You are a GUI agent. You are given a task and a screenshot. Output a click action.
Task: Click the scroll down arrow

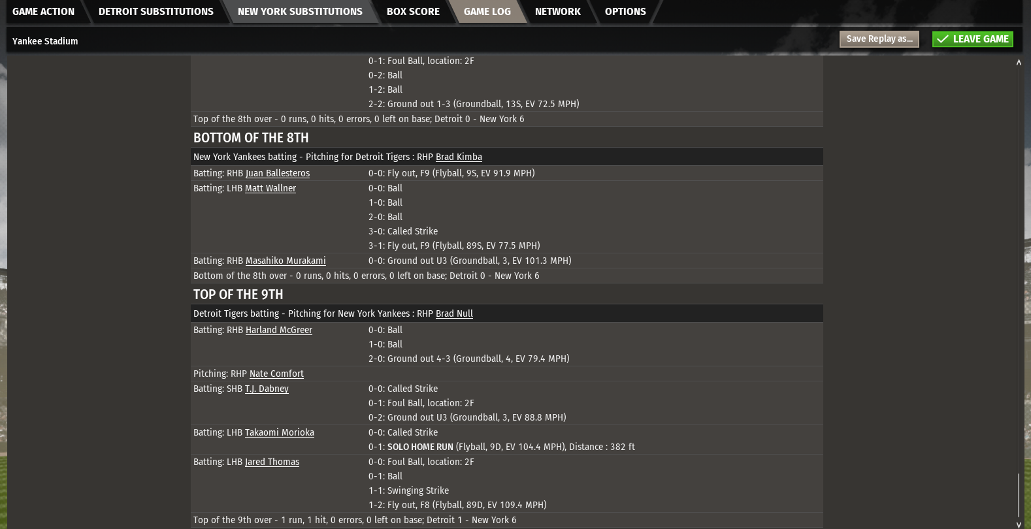pos(1019,524)
